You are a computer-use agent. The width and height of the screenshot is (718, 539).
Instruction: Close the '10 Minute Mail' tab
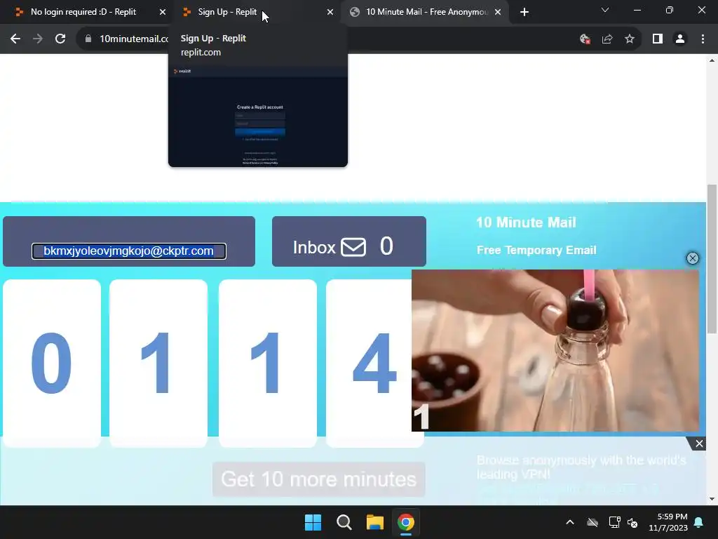click(x=498, y=12)
